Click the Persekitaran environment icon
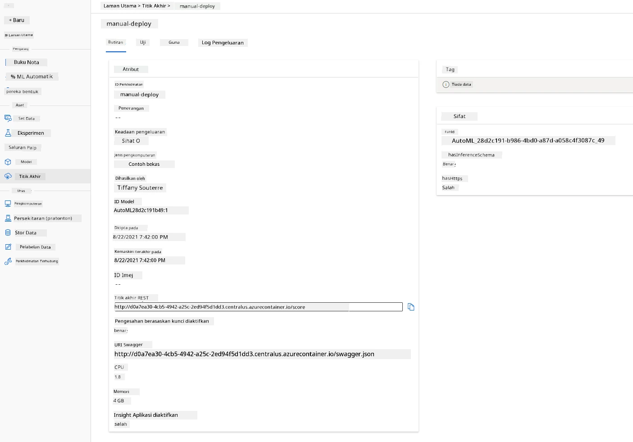This screenshot has height=442, width=633. (8, 218)
